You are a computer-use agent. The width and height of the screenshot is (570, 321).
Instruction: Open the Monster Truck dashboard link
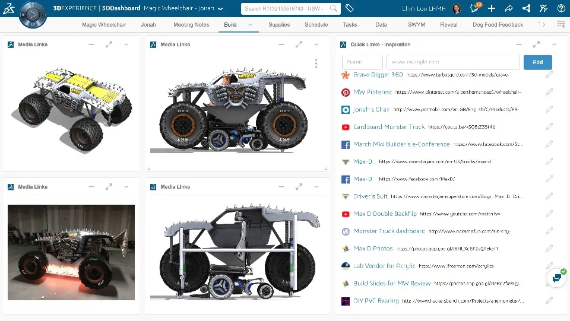(389, 231)
